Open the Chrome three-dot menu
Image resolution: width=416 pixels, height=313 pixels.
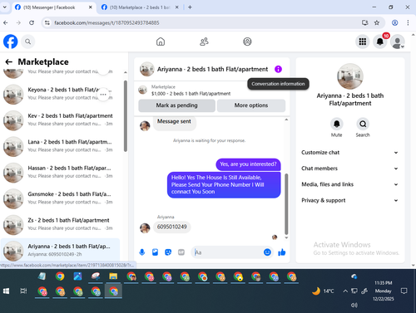[x=408, y=22]
